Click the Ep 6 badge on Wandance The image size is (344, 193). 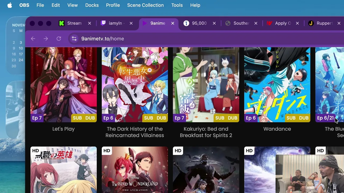250,118
